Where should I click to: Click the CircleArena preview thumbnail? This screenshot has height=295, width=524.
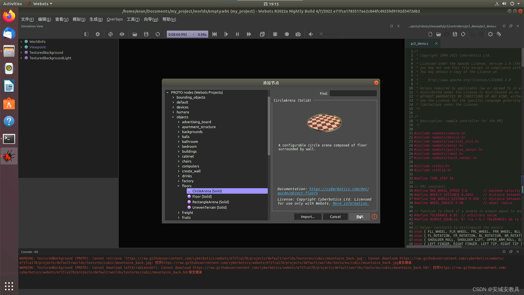(324, 123)
